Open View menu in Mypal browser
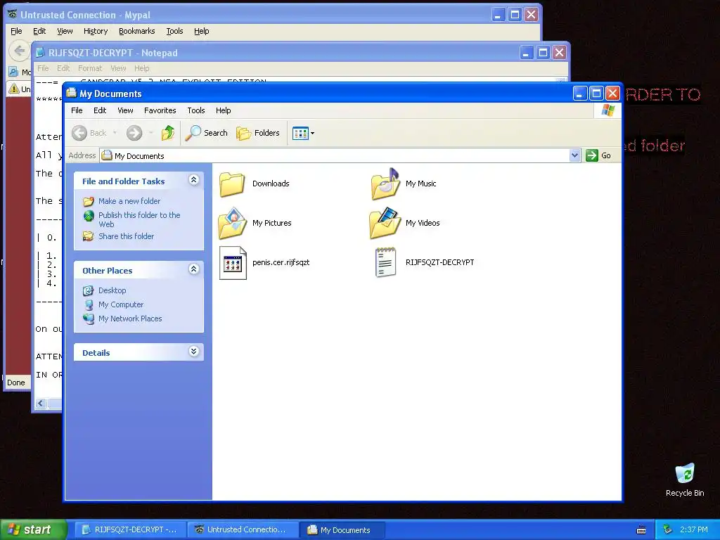This screenshot has width=720, height=540. pos(65,31)
